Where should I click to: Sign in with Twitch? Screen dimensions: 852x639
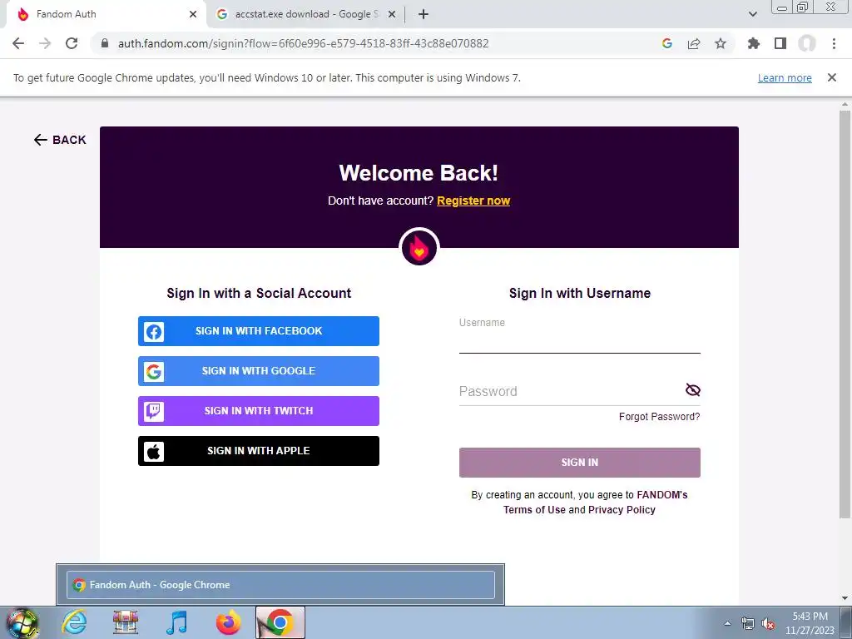pyautogui.click(x=259, y=411)
